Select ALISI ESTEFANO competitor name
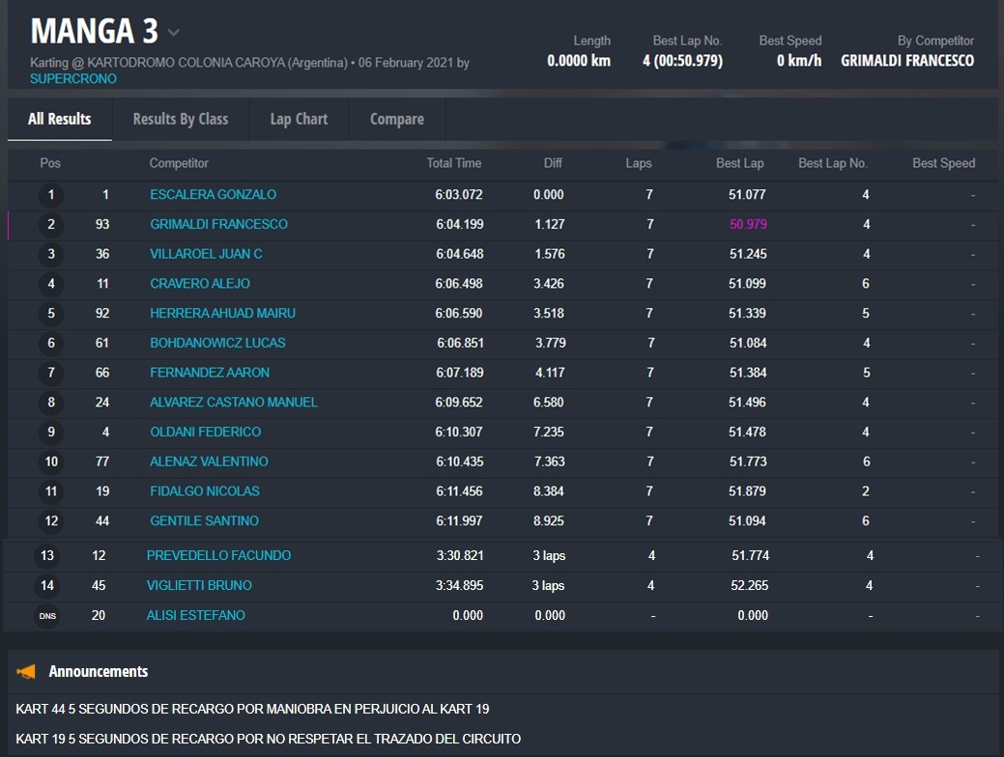 click(195, 615)
